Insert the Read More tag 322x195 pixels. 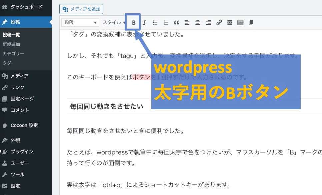229,23
